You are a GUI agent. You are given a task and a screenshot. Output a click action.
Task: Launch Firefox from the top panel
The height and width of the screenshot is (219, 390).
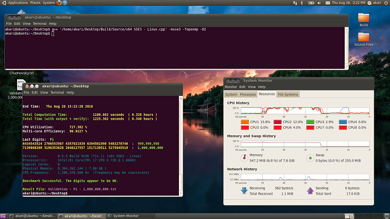coord(59,3)
